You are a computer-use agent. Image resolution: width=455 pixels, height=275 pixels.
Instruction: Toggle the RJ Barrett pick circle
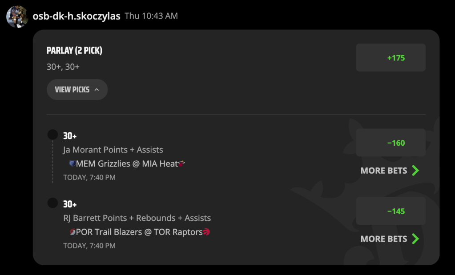[x=52, y=203]
